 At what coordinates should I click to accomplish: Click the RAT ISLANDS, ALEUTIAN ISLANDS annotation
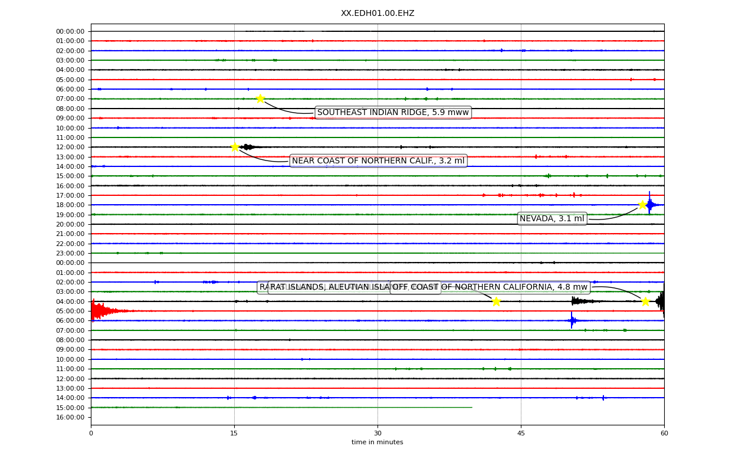329,287
